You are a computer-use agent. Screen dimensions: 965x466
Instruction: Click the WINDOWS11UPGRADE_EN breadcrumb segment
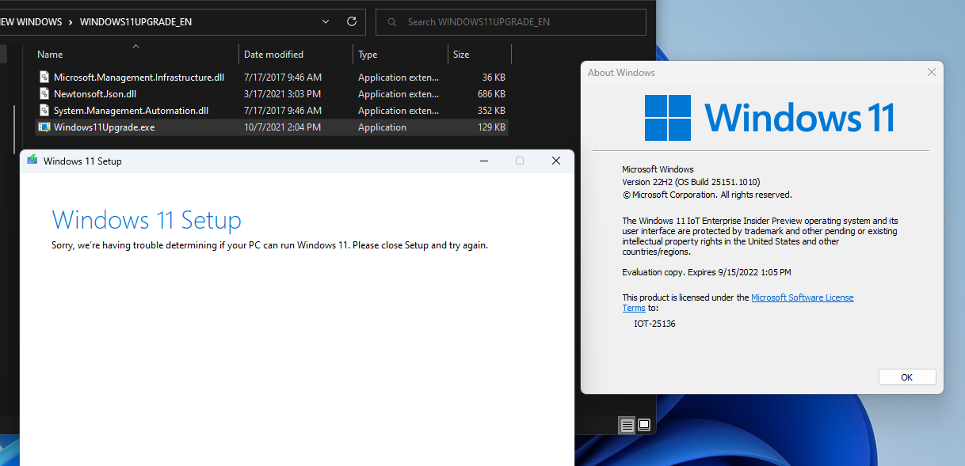point(135,22)
